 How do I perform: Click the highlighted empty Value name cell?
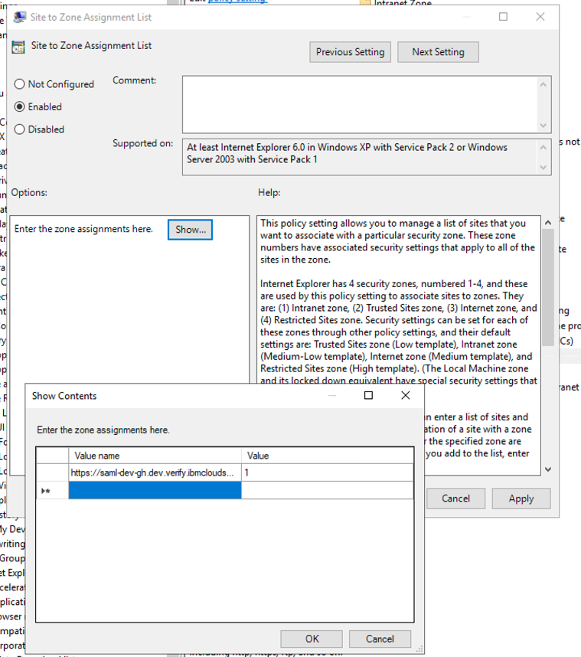[155, 490]
